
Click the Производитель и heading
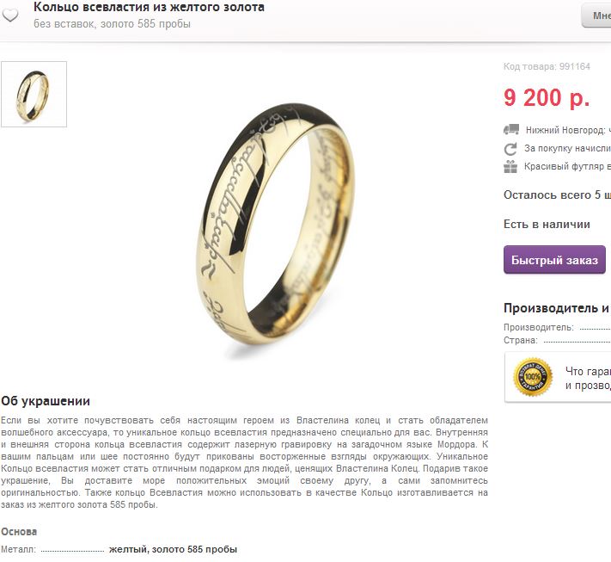pos(557,308)
